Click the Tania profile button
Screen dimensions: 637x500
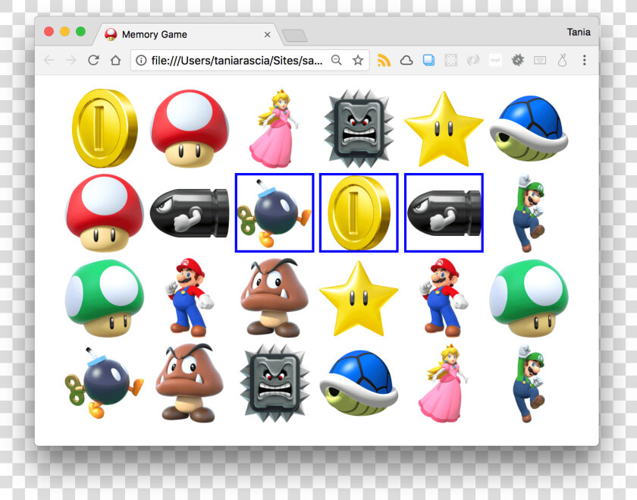point(579,32)
